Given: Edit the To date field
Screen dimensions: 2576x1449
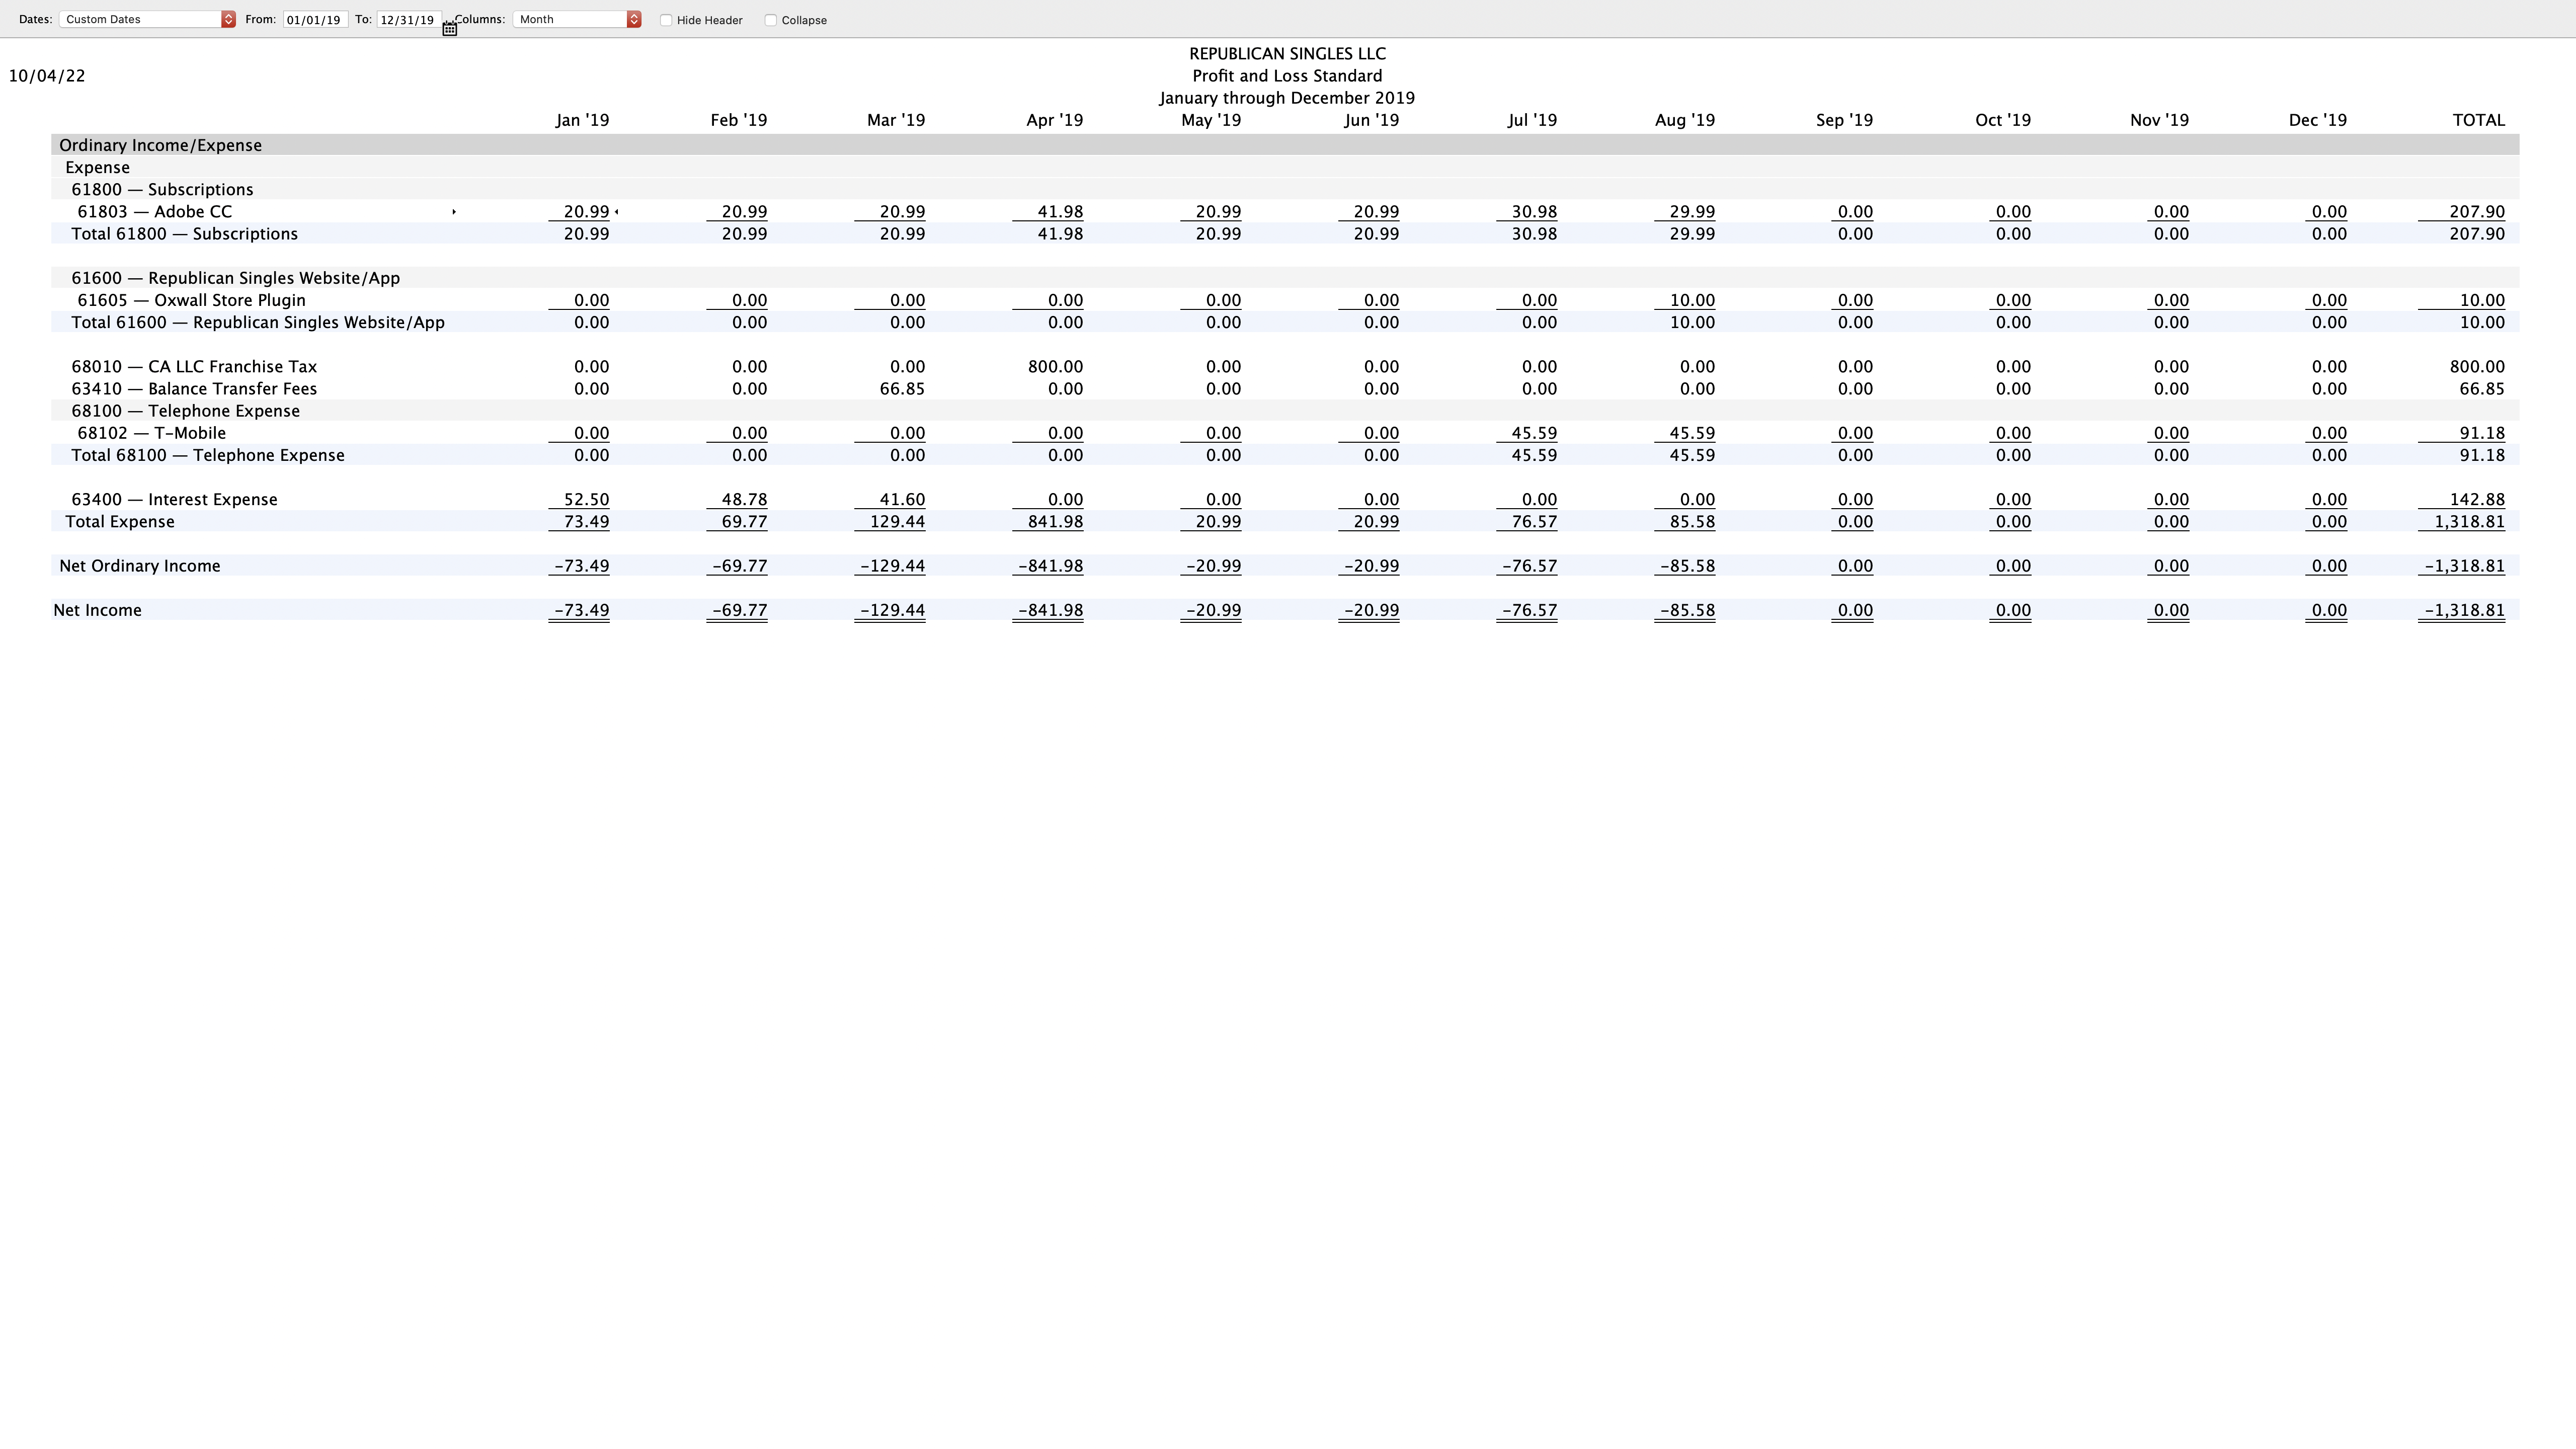Looking at the screenshot, I should coord(409,20).
